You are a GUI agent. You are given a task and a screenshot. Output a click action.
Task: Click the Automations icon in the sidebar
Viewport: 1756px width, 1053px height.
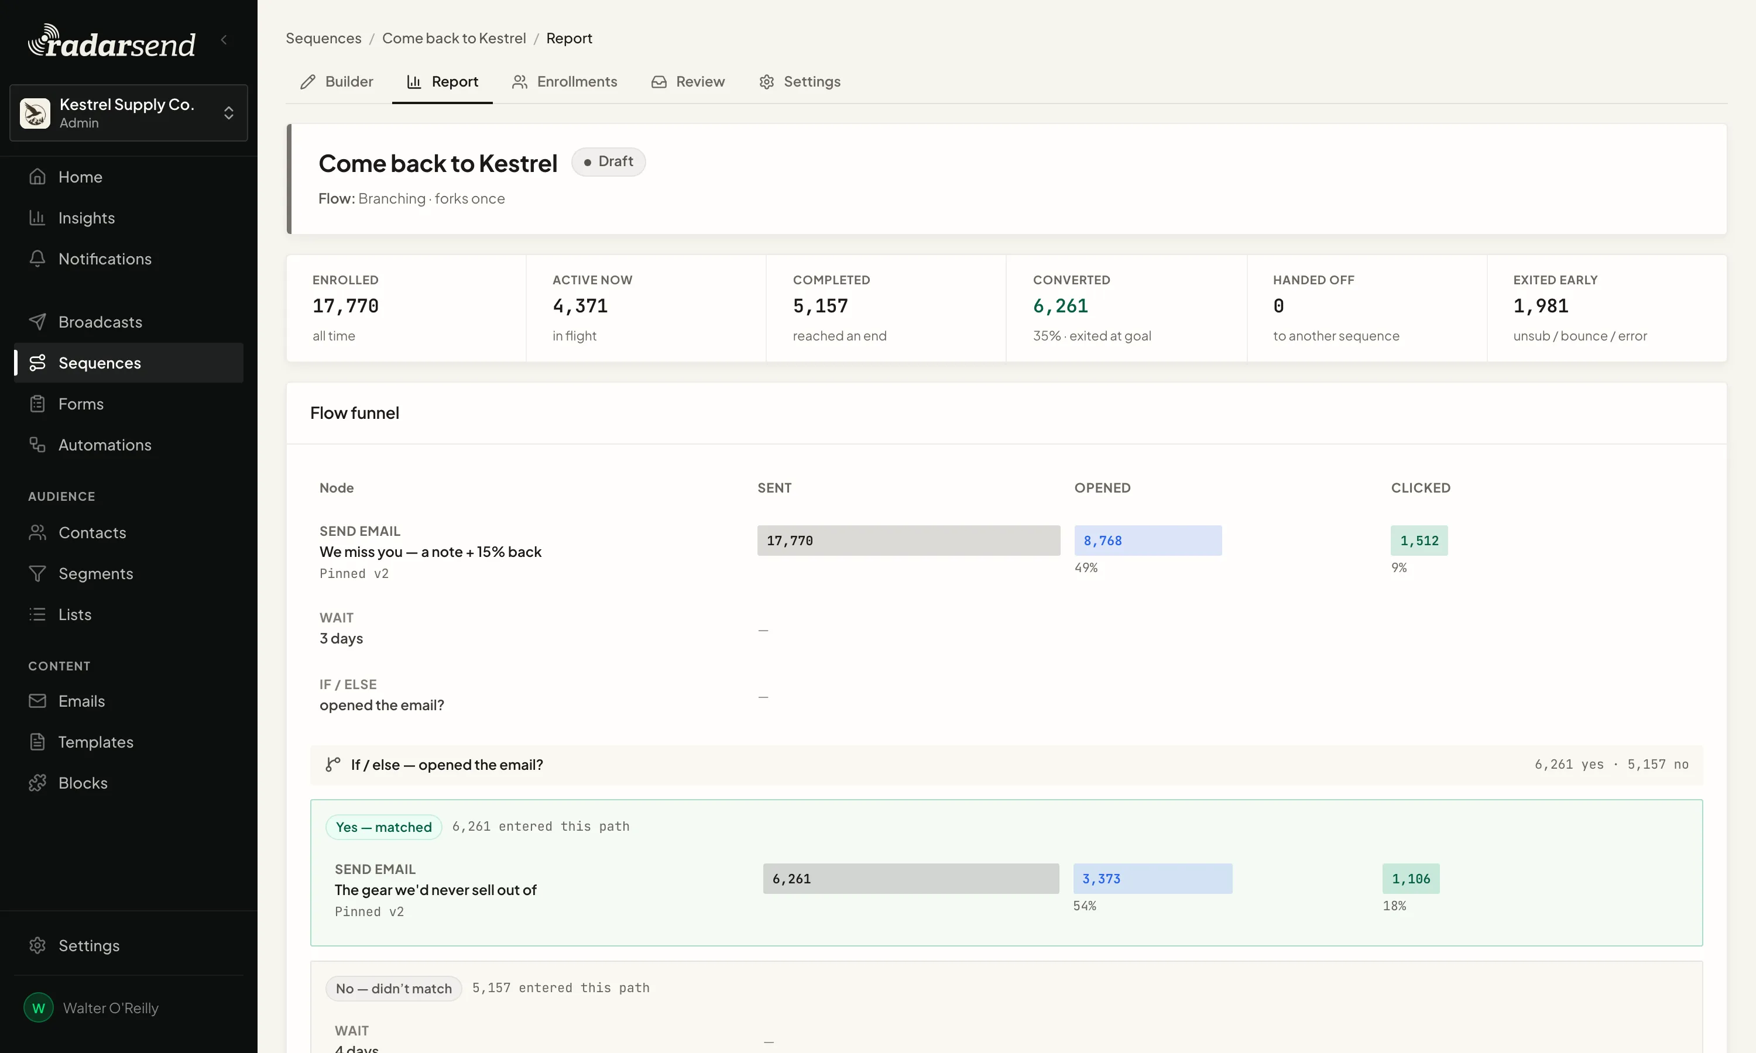click(x=37, y=445)
